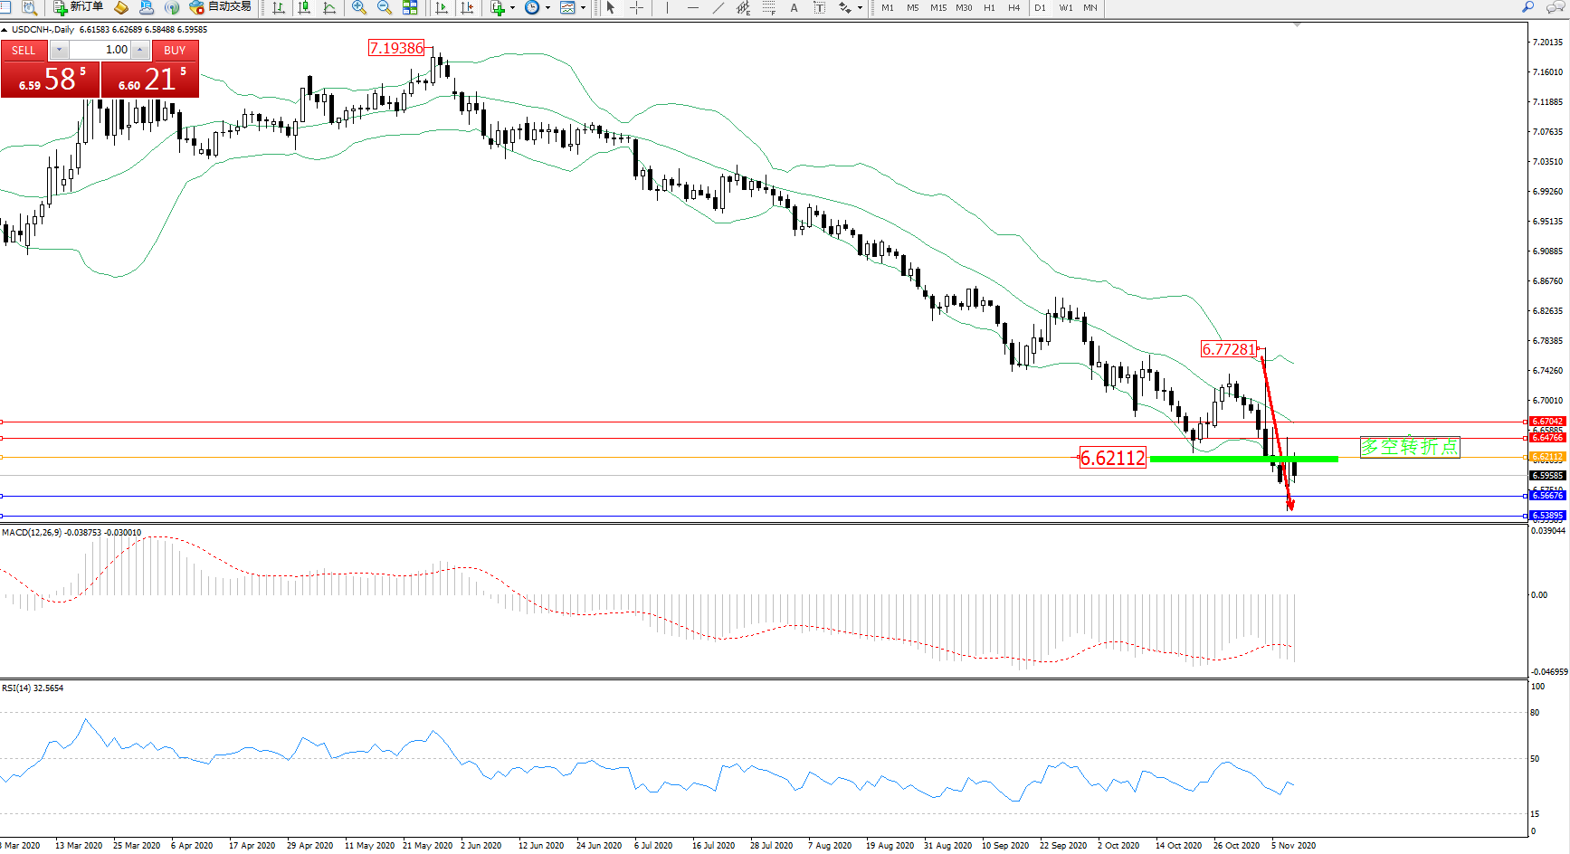Image resolution: width=1570 pixels, height=854 pixels.
Task: Expand the periodicity clock dropdown arrow
Action: [547, 8]
